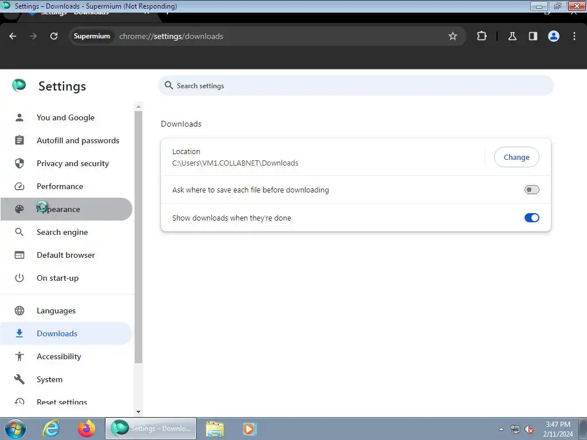Open Windows Explorer from the taskbar
Image resolution: width=587 pixels, height=440 pixels.
tap(215, 429)
